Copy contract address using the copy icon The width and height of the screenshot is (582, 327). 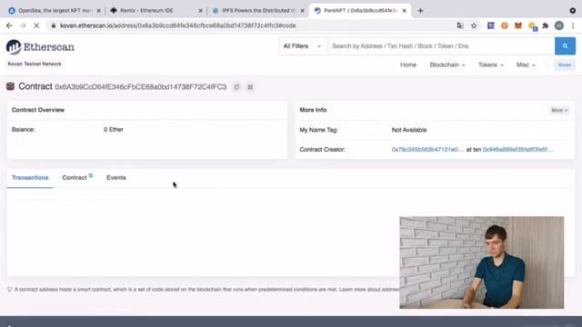(x=236, y=87)
